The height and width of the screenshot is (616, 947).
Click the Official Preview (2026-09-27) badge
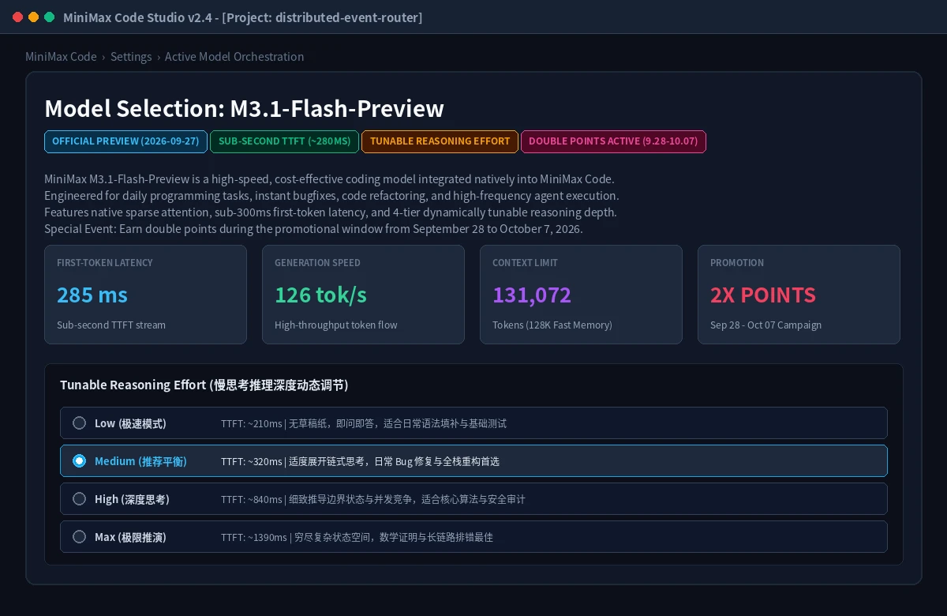[x=125, y=141]
